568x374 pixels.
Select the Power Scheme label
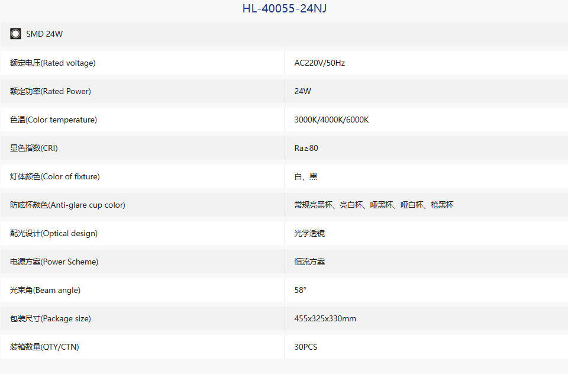[x=54, y=262]
